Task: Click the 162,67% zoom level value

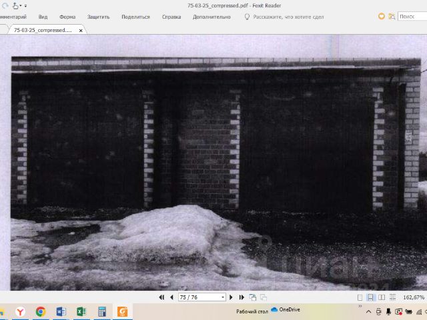Action: (414, 297)
